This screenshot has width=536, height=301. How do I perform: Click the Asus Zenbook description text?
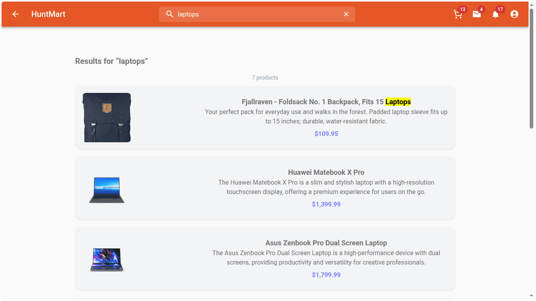(326, 258)
